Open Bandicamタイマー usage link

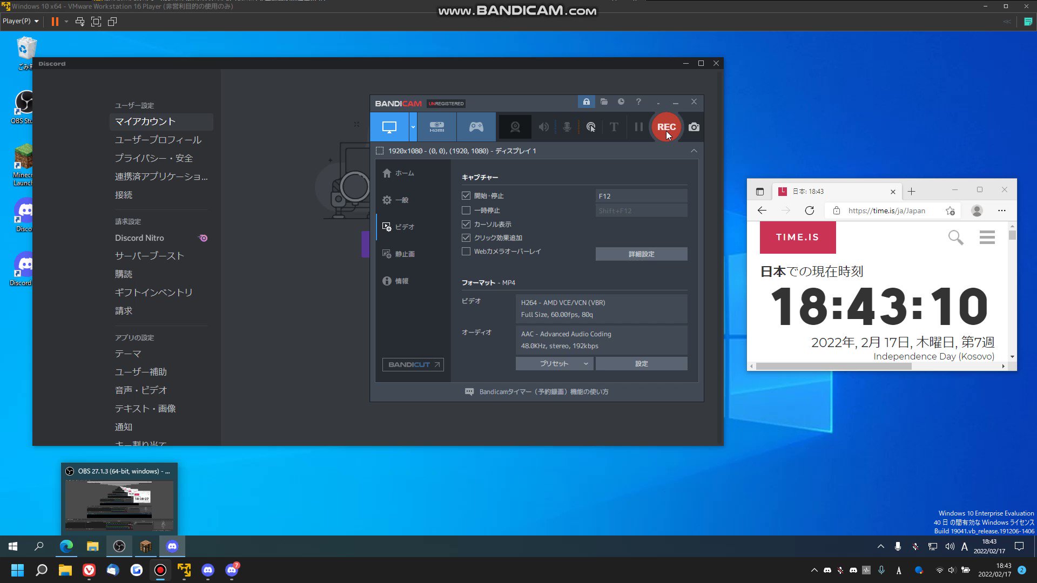tap(536, 392)
